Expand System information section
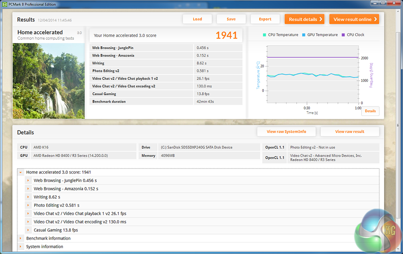 21,247
